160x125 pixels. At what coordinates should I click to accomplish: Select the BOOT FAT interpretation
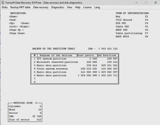[122, 30]
